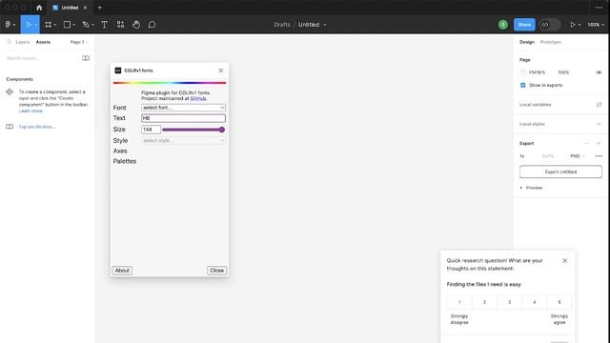
Task: Click the Export Untitled button
Action: coord(560,171)
